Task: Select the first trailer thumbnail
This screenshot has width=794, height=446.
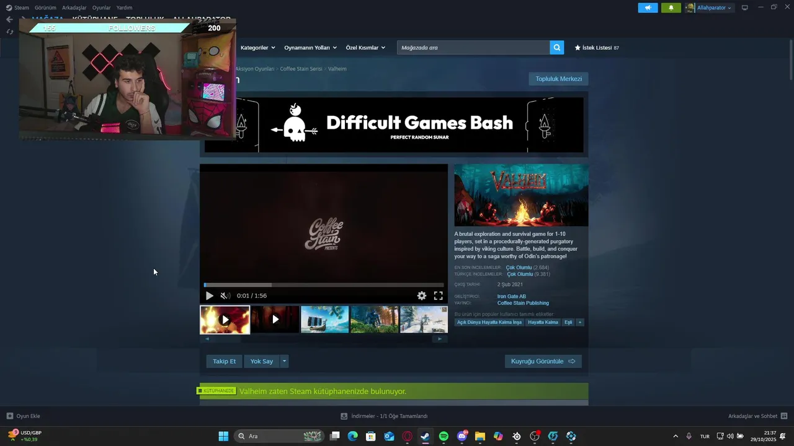Action: (x=225, y=320)
